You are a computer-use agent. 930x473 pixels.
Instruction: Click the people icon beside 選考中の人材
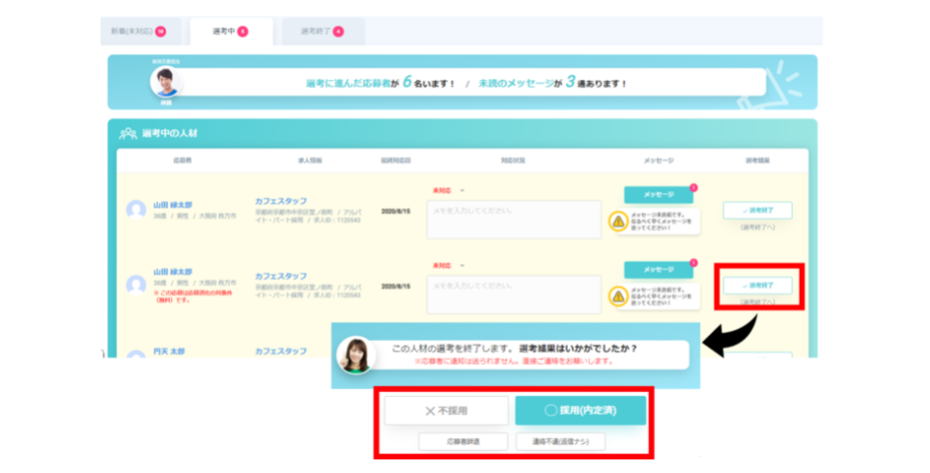click(x=127, y=133)
